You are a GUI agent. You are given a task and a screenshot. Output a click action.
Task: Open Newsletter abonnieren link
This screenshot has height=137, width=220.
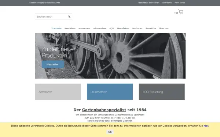coord(149,3)
